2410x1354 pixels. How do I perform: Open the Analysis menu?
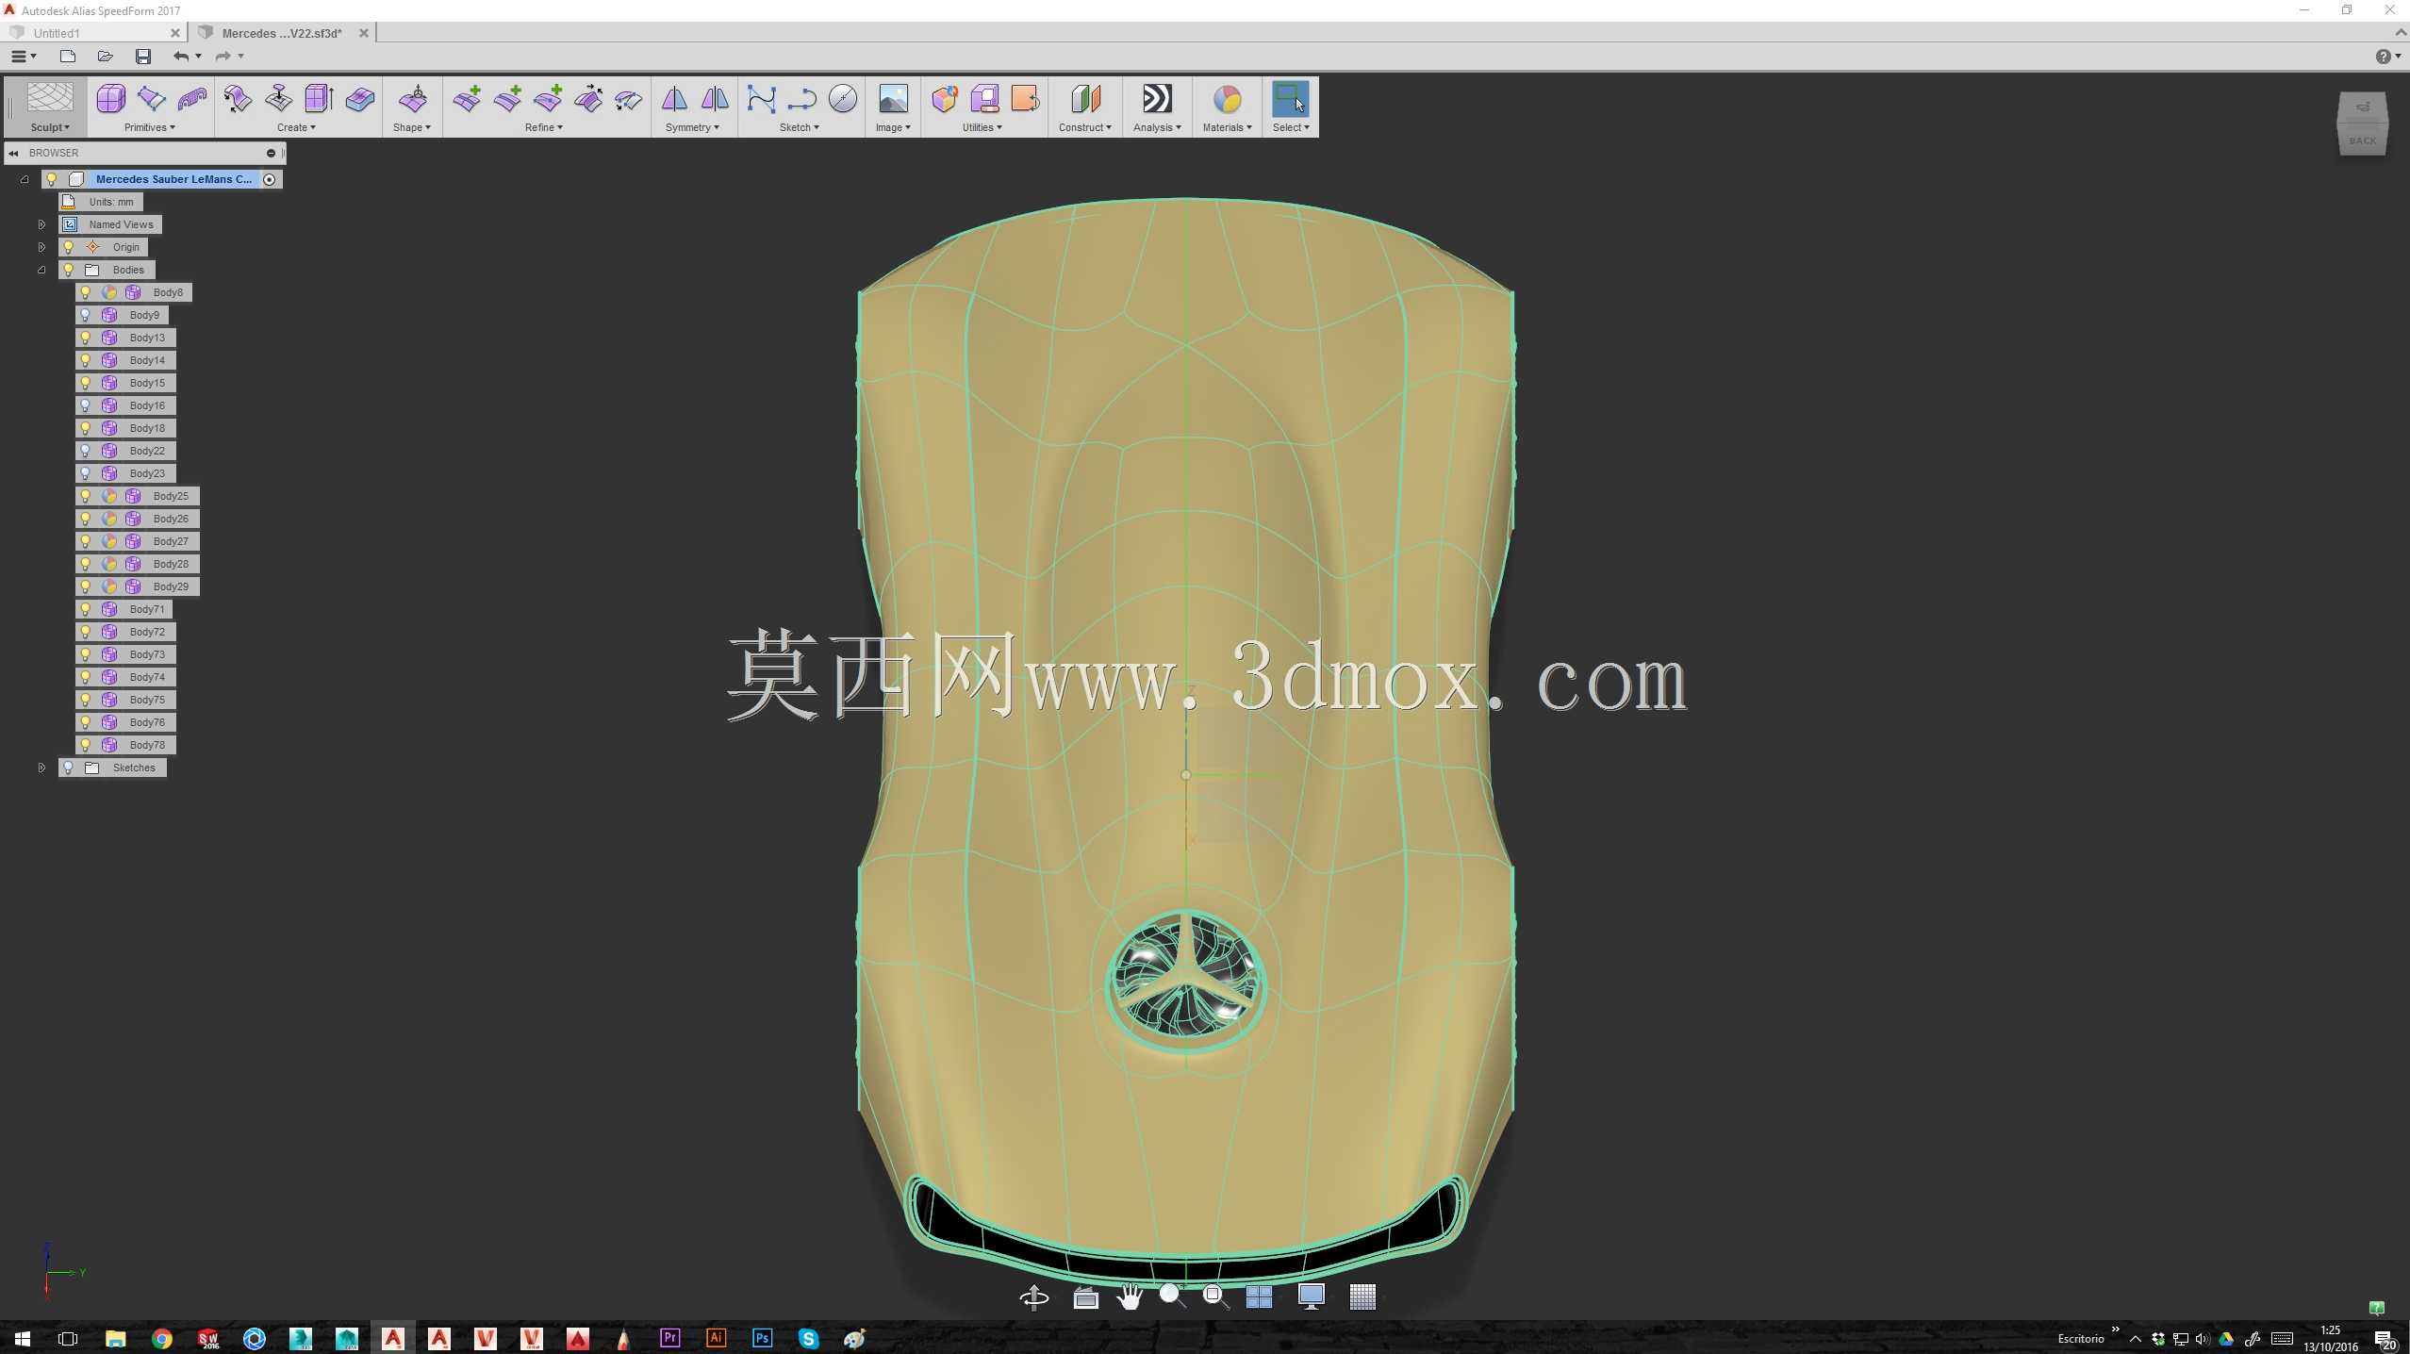coord(1157,127)
